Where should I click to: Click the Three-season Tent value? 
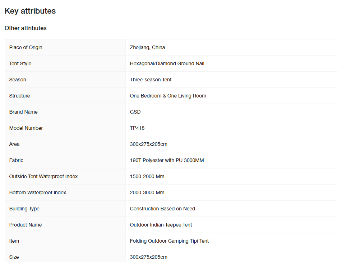(151, 80)
